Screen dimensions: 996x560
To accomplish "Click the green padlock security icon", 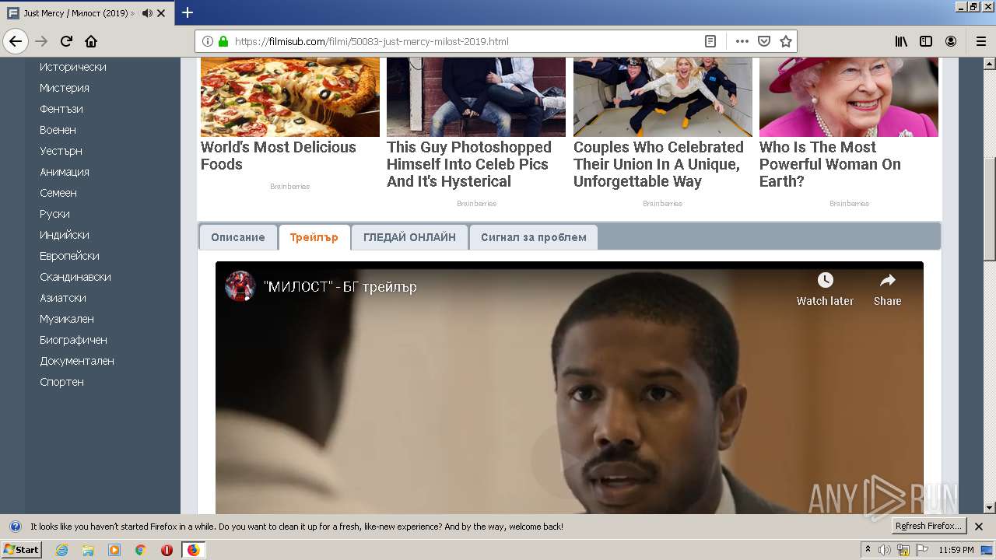I will [223, 41].
